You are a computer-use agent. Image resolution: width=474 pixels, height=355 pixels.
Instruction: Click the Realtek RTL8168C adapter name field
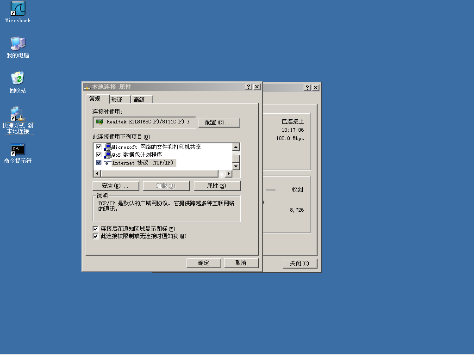click(x=144, y=122)
